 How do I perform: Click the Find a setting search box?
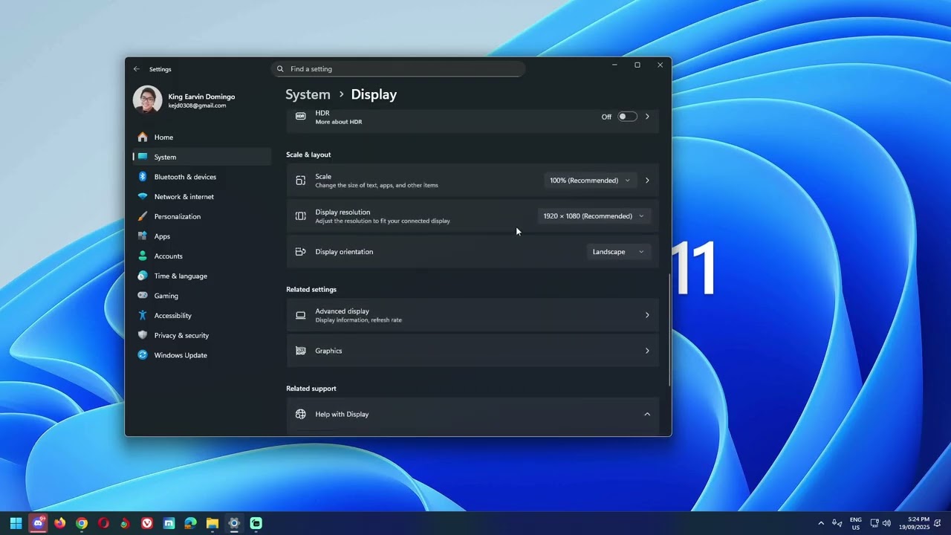click(x=398, y=69)
